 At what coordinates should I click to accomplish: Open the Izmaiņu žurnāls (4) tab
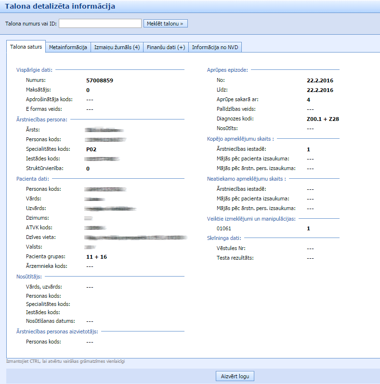(x=117, y=47)
